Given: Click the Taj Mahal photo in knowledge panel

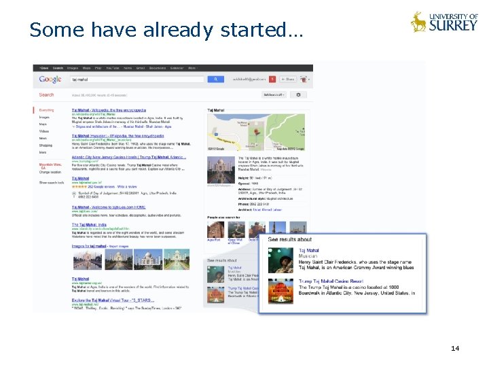Looking at the screenshot, I should coord(221,170).
